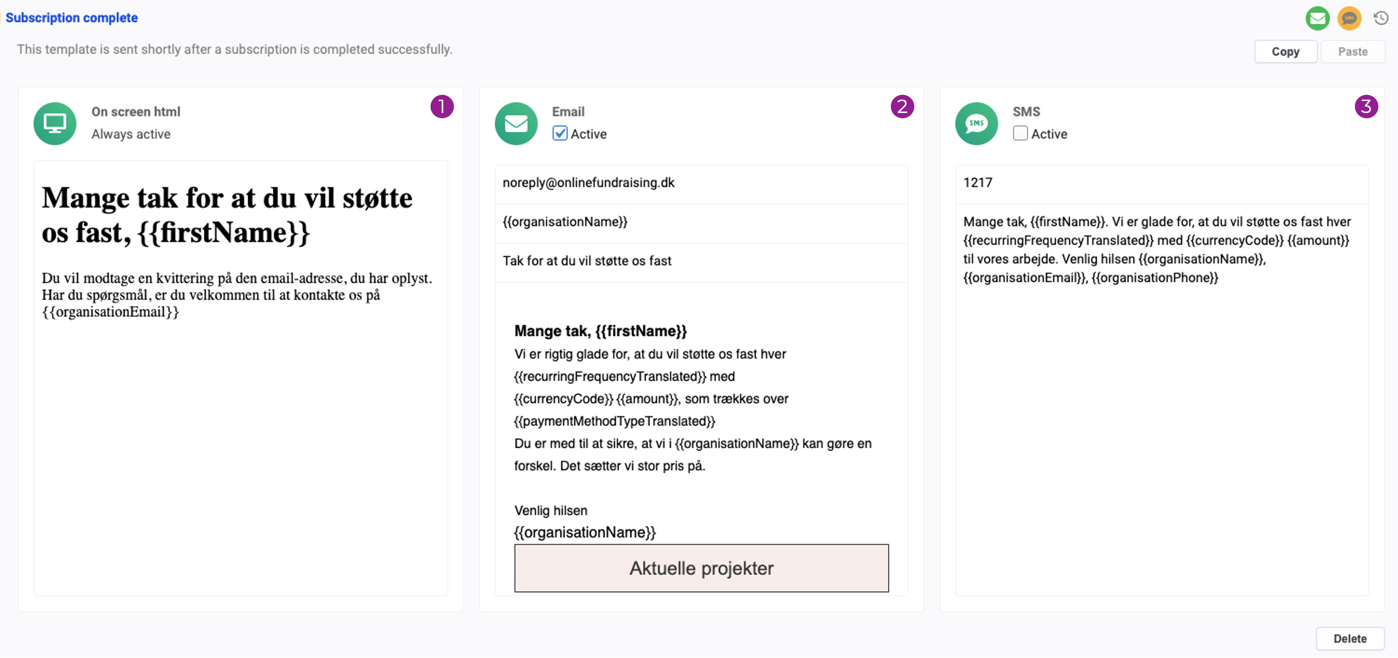Screen dimensions: 1398x658
Task: Click the purple number 3 badge
Action: [1366, 106]
